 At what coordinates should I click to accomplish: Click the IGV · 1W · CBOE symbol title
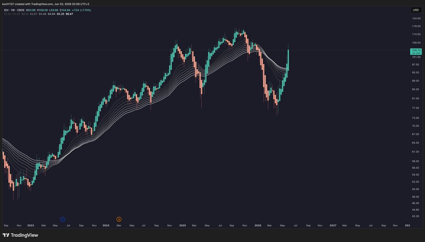[14, 10]
